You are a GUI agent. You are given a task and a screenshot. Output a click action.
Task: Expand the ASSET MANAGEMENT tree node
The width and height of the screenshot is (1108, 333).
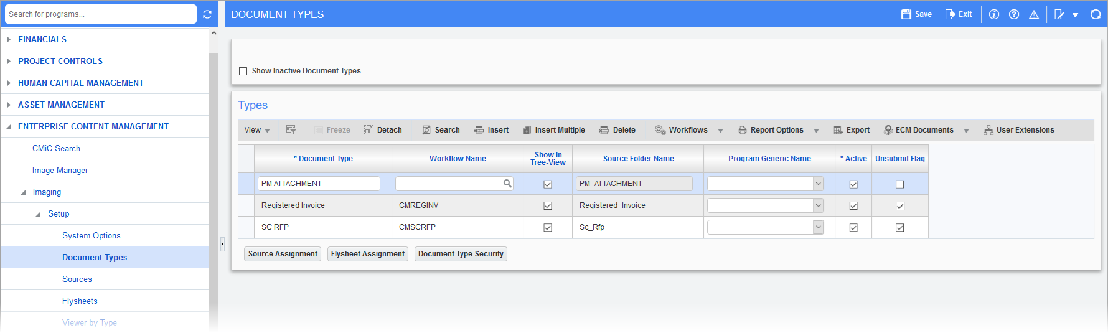[8, 105]
